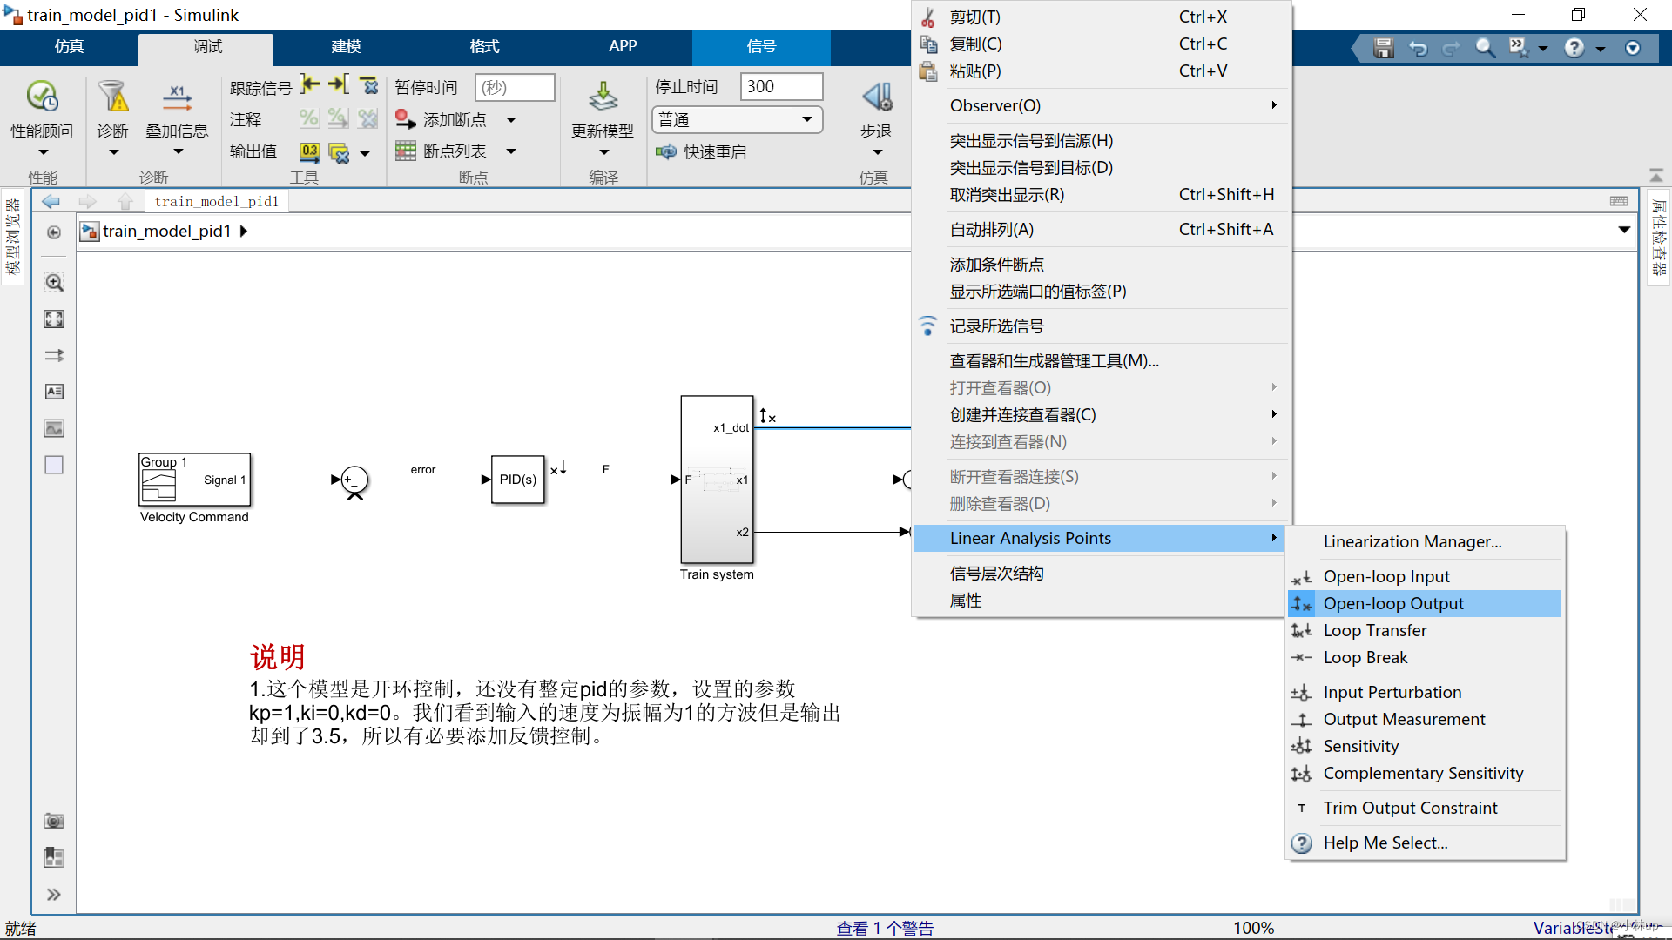The height and width of the screenshot is (940, 1672).
Task: Switch to the 建模 (Modeling) tab
Action: (346, 47)
